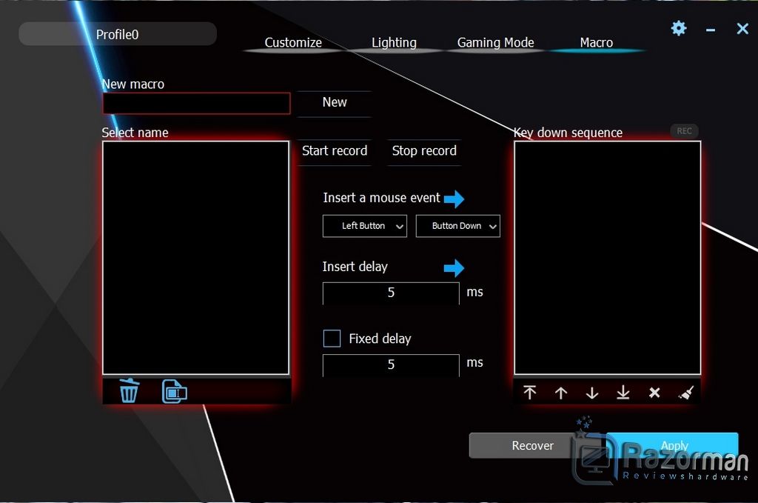Clear all entries with the broom icon
This screenshot has height=503, width=758.
click(686, 392)
